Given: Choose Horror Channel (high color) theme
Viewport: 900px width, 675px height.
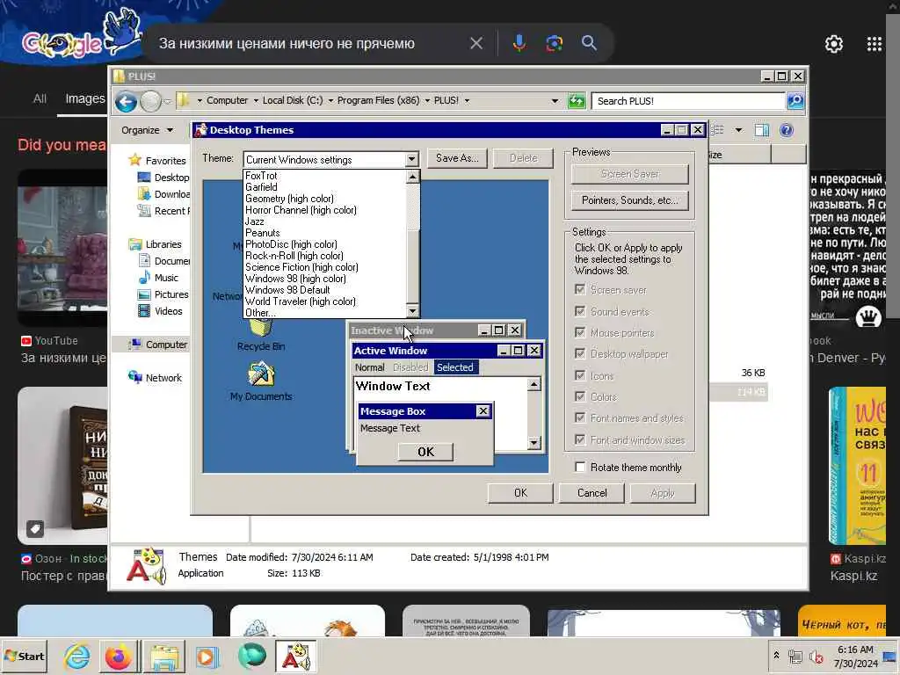Looking at the screenshot, I should [x=325, y=210].
